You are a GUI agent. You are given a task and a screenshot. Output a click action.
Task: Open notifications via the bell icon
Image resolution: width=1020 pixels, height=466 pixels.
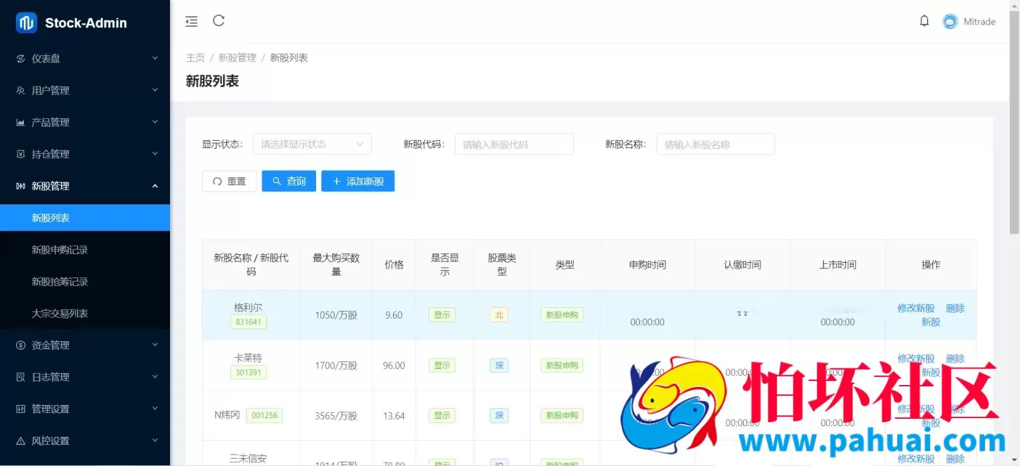coord(924,21)
